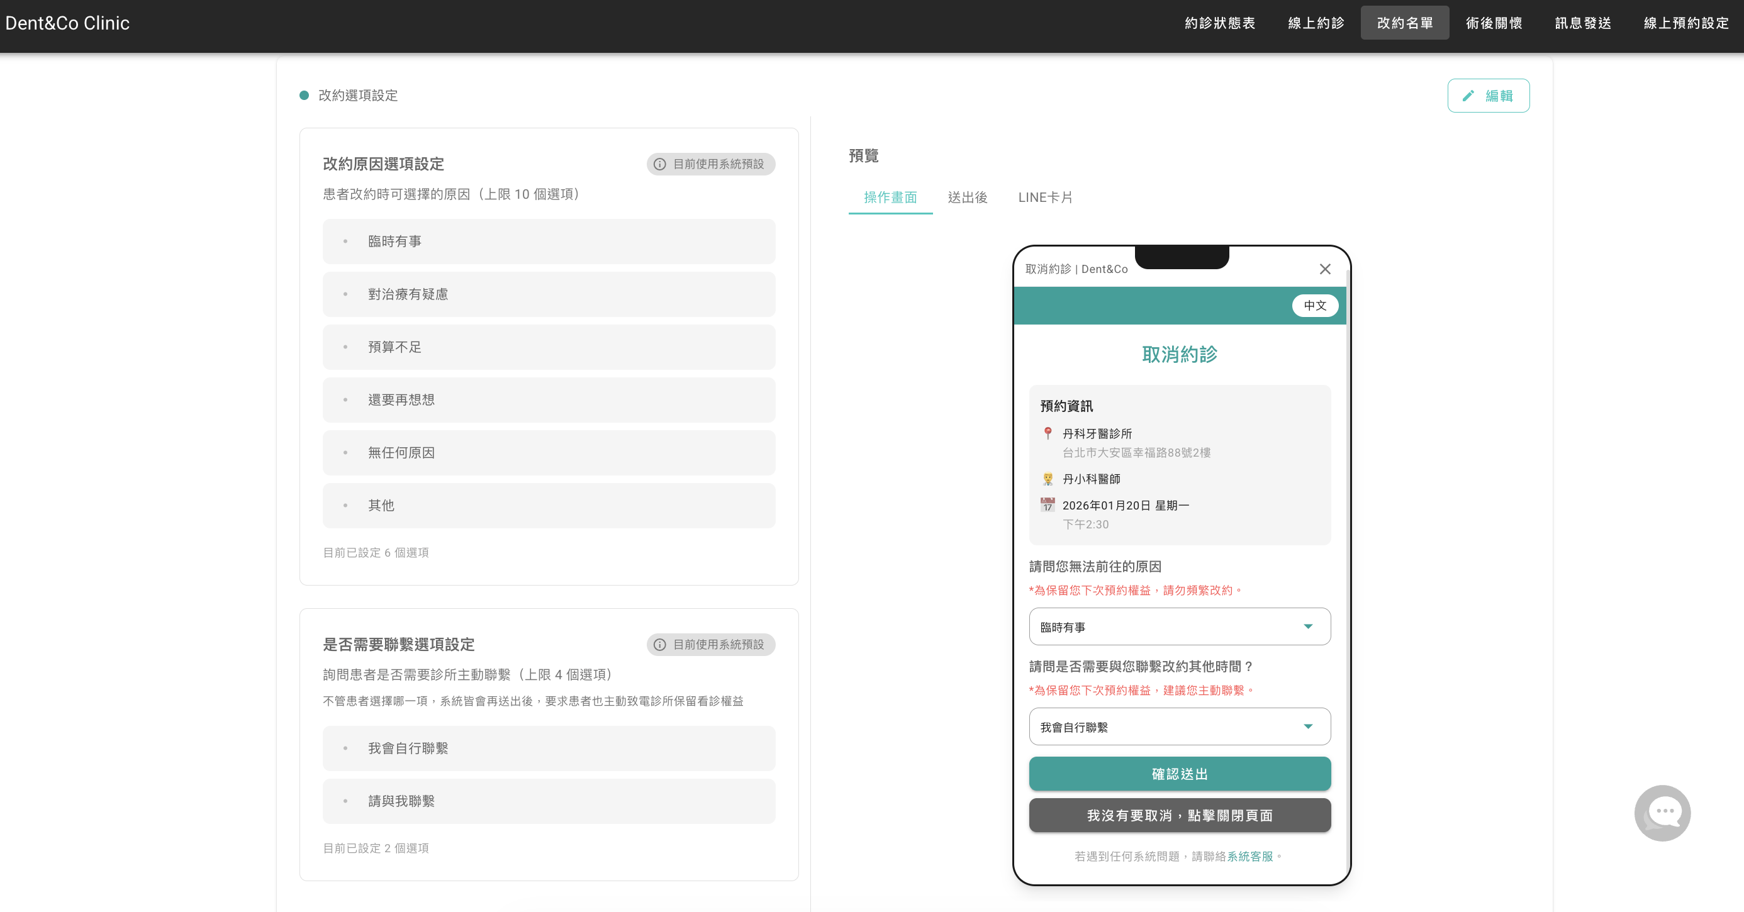Open the chat support bubble icon
Image resolution: width=1744 pixels, height=912 pixels.
pos(1662,813)
